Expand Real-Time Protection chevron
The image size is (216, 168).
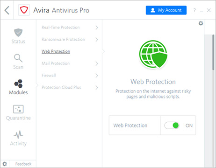click(x=97, y=28)
